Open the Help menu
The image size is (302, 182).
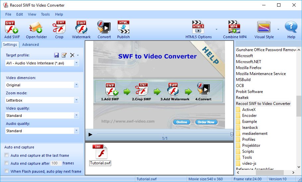tap(59, 14)
